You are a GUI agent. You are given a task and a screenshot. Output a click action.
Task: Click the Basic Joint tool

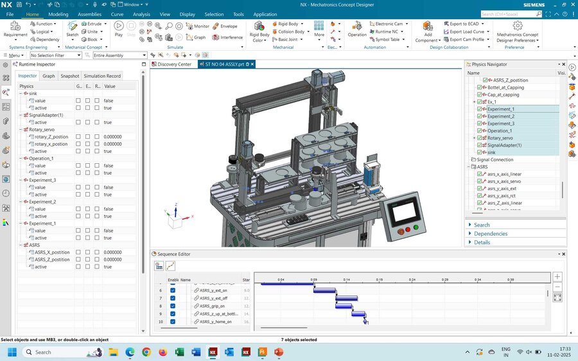click(285, 39)
